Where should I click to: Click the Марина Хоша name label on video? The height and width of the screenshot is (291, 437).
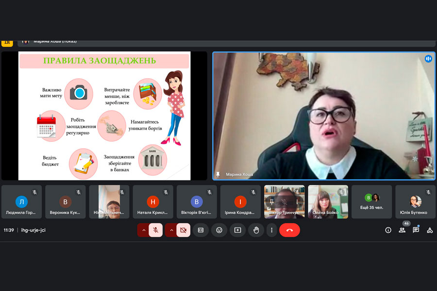click(239, 174)
